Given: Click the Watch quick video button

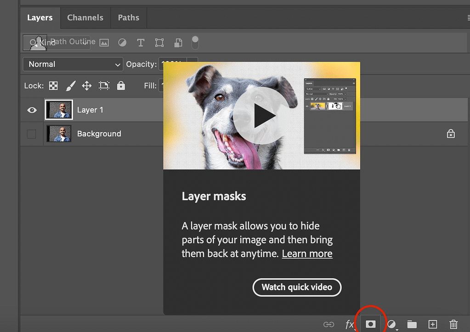Looking at the screenshot, I should coord(297,287).
